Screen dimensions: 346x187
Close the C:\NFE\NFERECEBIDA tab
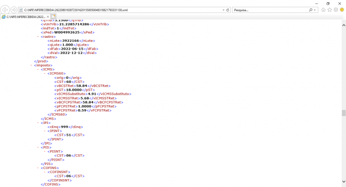pos(48,17)
